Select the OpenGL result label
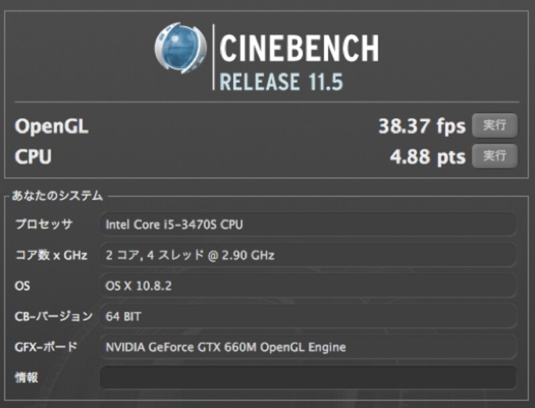Image resolution: width=535 pixels, height=408 pixels. (x=51, y=126)
